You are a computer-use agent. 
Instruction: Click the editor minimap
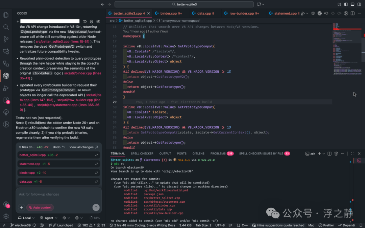coord(347,49)
